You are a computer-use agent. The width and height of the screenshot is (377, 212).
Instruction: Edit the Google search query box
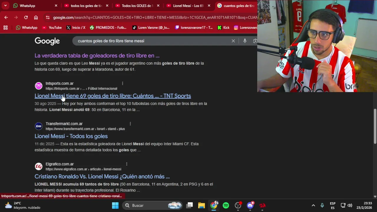153,41
